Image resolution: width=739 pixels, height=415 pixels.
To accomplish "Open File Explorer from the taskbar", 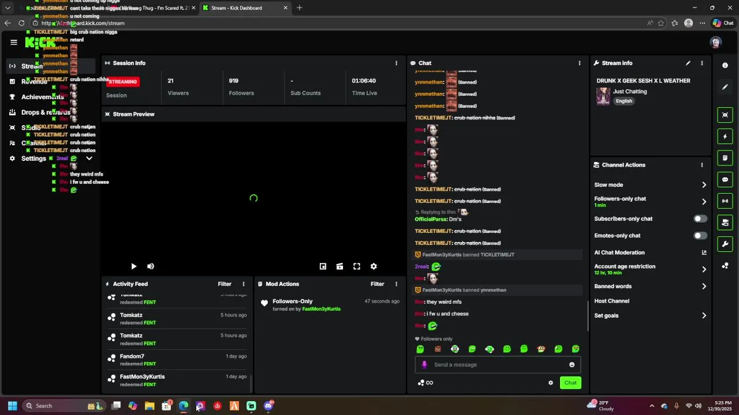I will 150,406.
